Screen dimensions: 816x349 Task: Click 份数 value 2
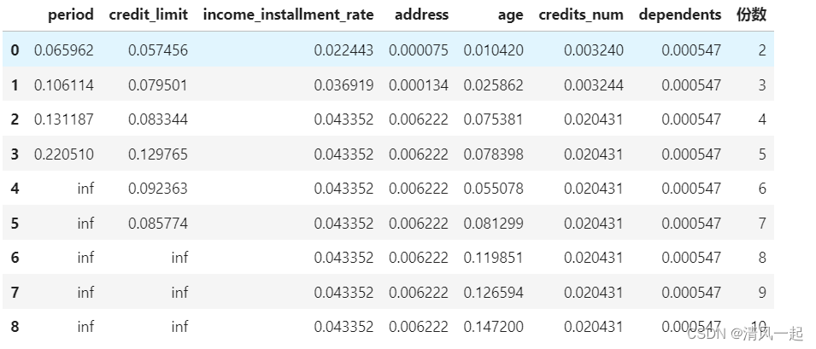click(762, 49)
